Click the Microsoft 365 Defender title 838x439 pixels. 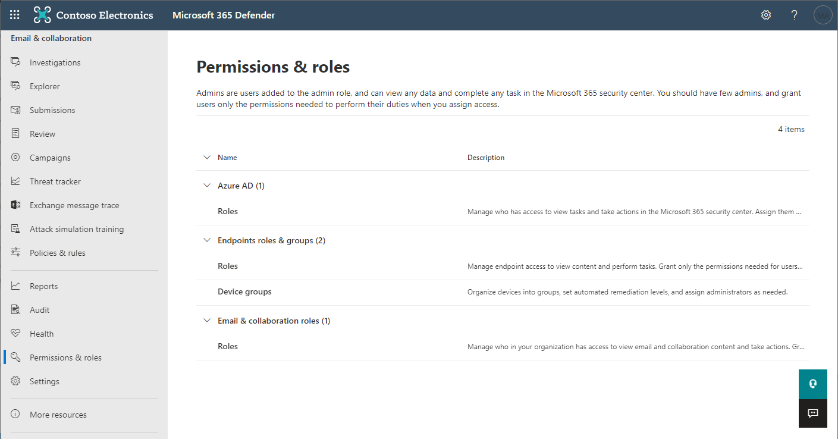click(224, 15)
